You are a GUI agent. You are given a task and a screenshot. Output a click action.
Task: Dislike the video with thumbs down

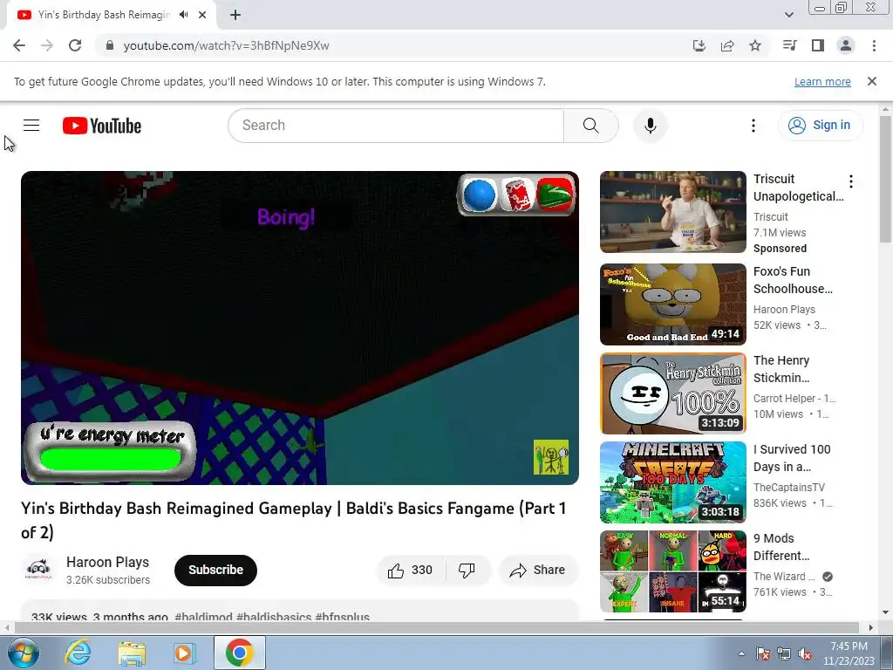(467, 571)
